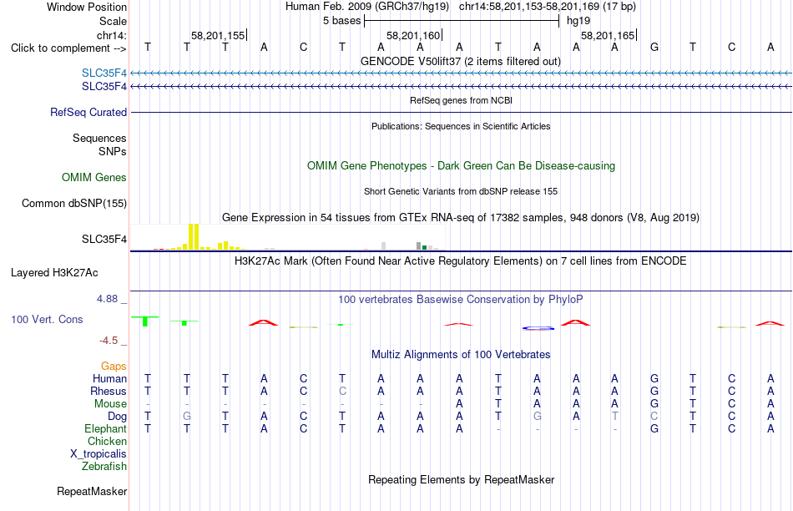Click 'RefSeq genes from NCBI' track title
This screenshot has width=793, height=511.
[461, 100]
